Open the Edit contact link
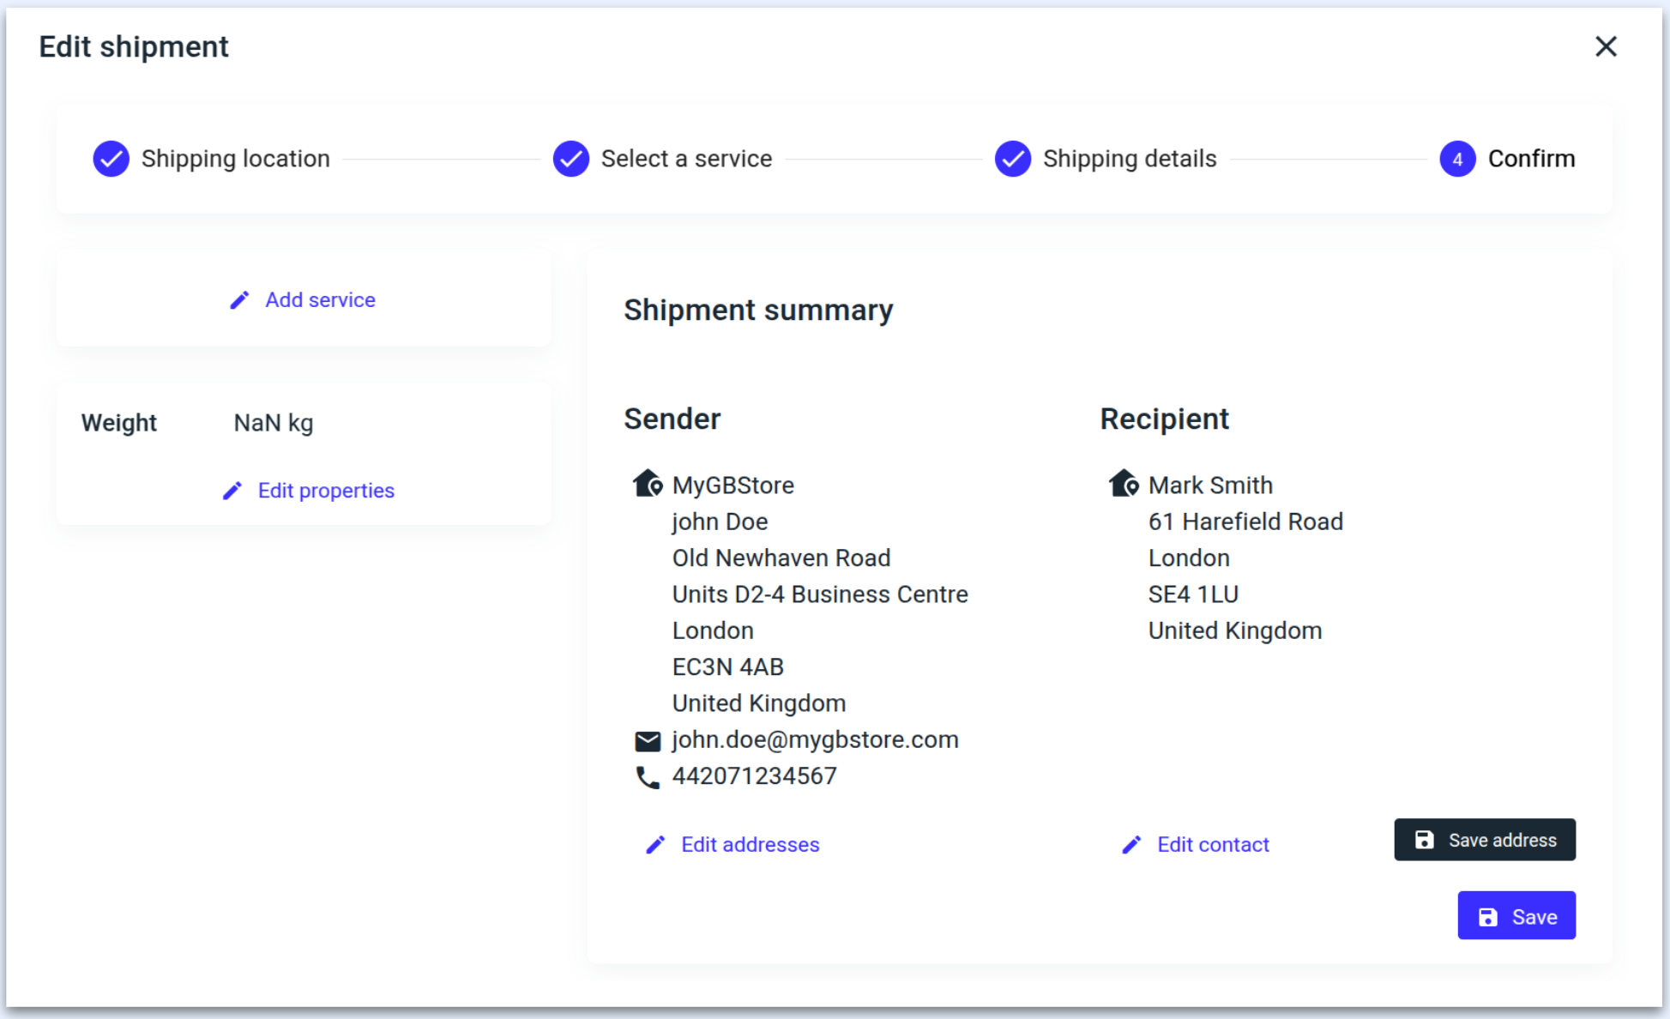 [1213, 845]
